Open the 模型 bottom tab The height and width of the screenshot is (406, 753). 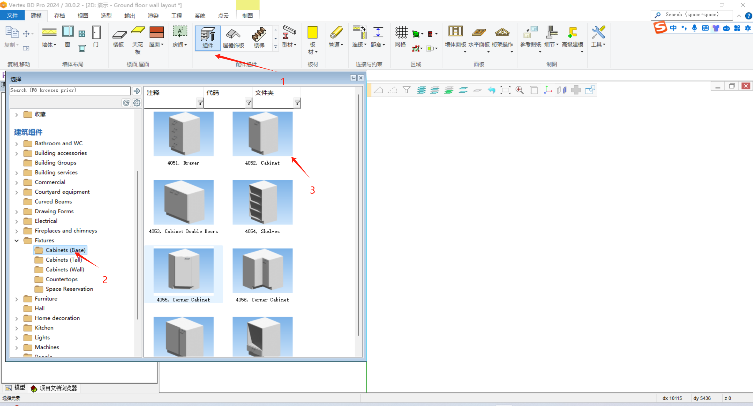coord(15,388)
